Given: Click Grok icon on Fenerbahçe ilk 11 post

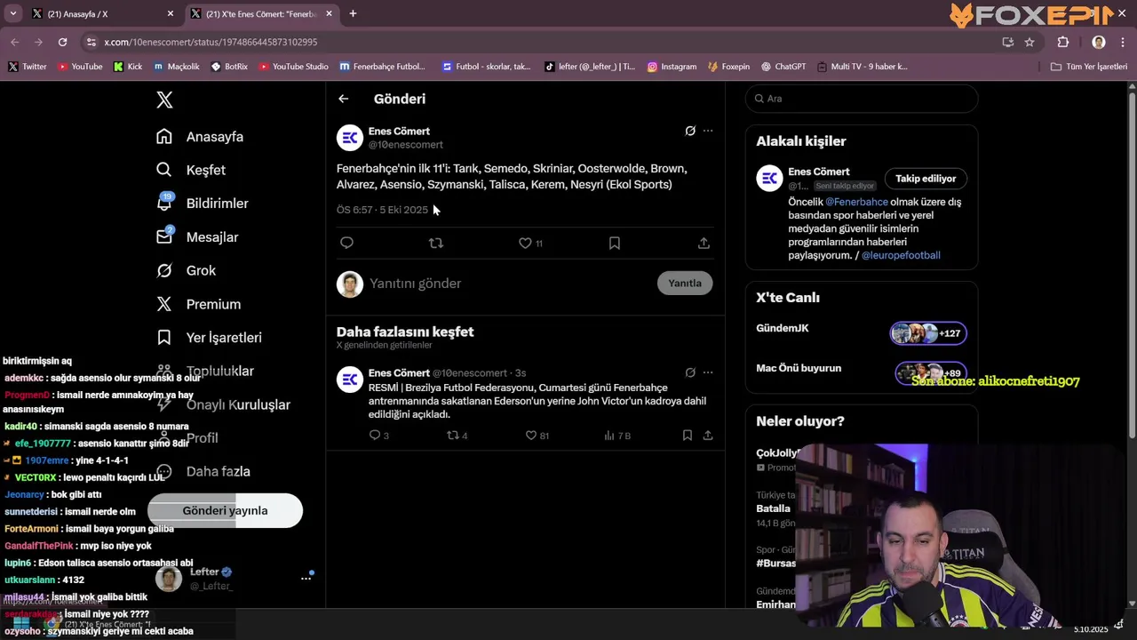Looking at the screenshot, I should tap(689, 131).
